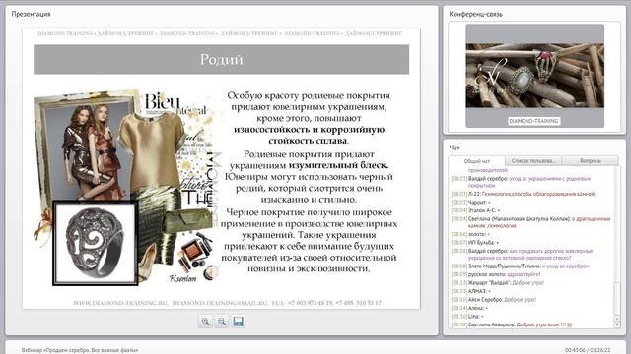Image resolution: width=631 pixels, height=354 pixels.
Task: Select the Эталон А-С chat message
Action: (475, 210)
